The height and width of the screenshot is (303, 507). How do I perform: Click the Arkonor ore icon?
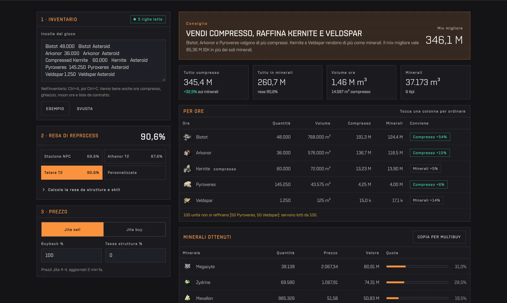click(x=187, y=153)
